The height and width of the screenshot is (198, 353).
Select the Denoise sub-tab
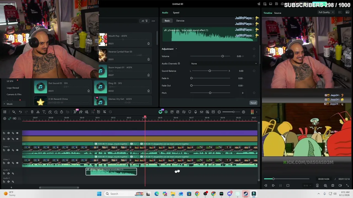(180, 21)
